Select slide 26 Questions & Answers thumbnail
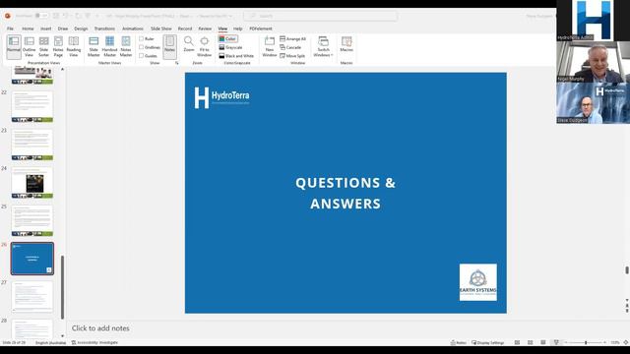This screenshot has width=630, height=354. click(32, 259)
